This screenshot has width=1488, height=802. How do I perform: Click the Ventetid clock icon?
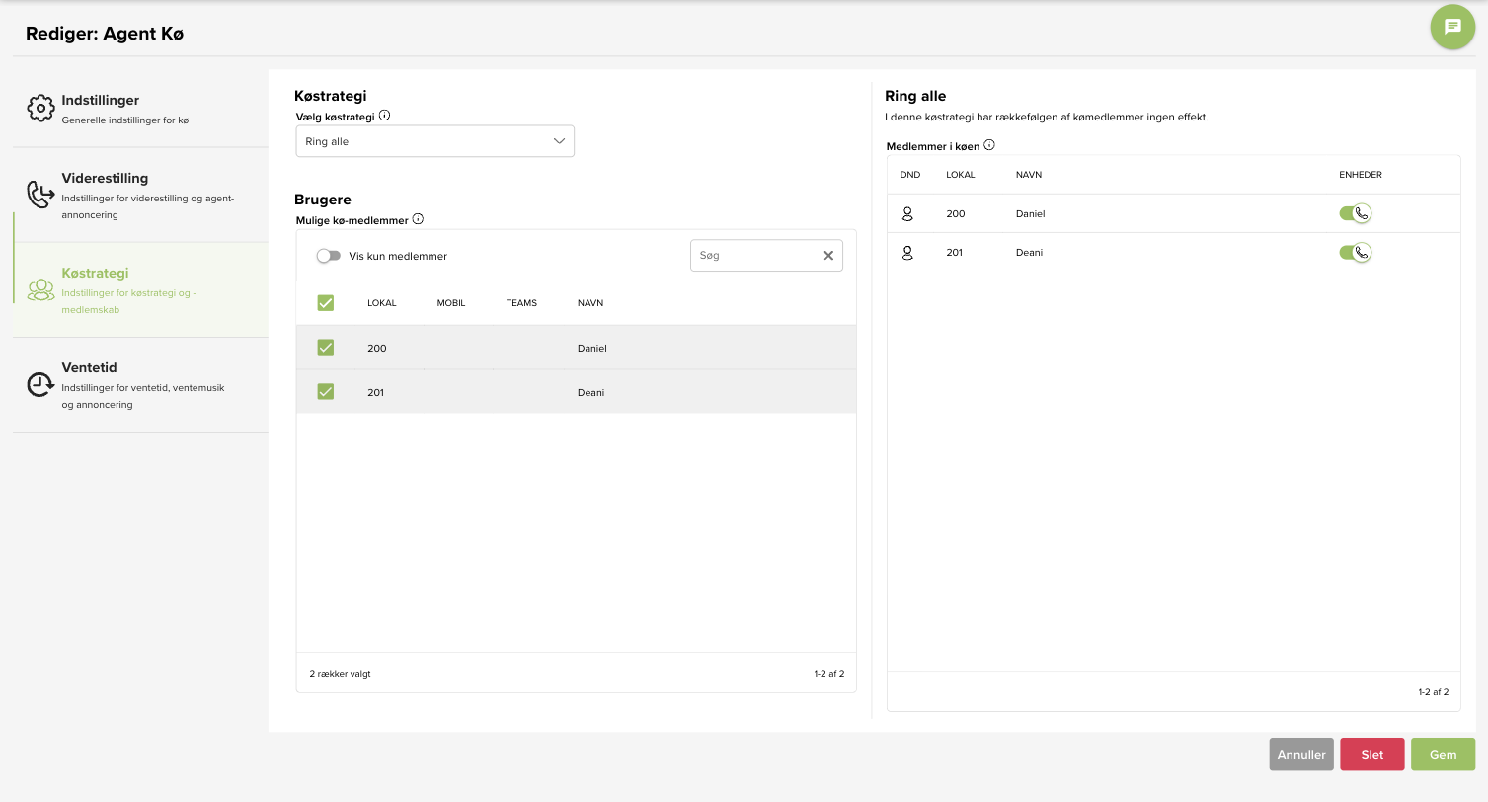(x=40, y=384)
